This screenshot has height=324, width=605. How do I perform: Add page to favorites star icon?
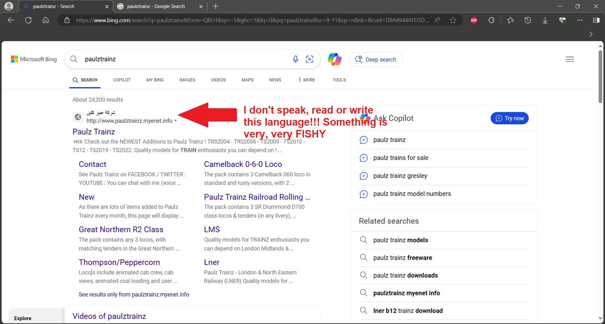[453, 20]
